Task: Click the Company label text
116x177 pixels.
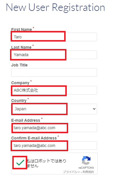Action: (20, 83)
